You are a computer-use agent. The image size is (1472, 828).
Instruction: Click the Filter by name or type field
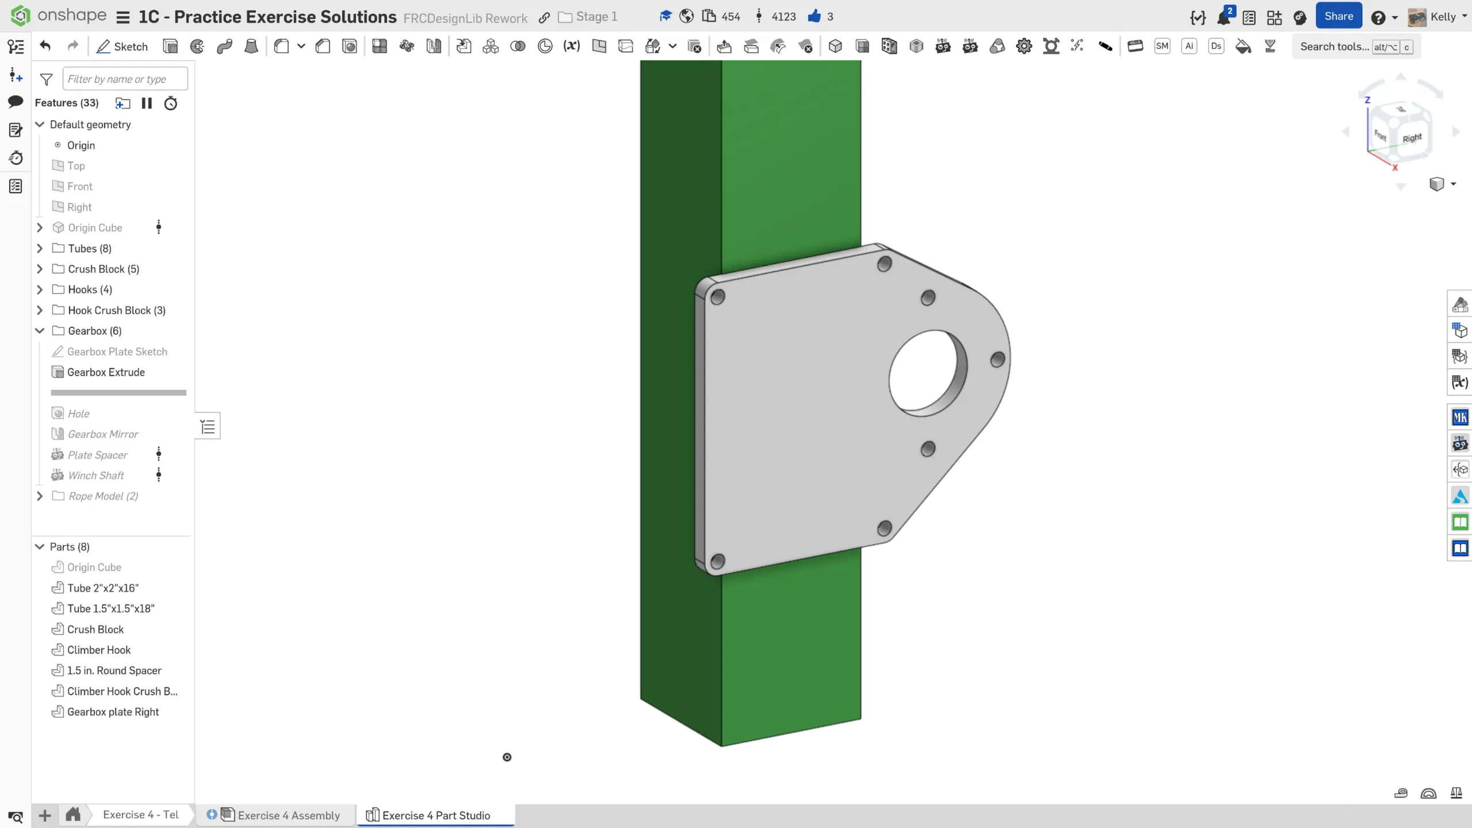[125, 79]
